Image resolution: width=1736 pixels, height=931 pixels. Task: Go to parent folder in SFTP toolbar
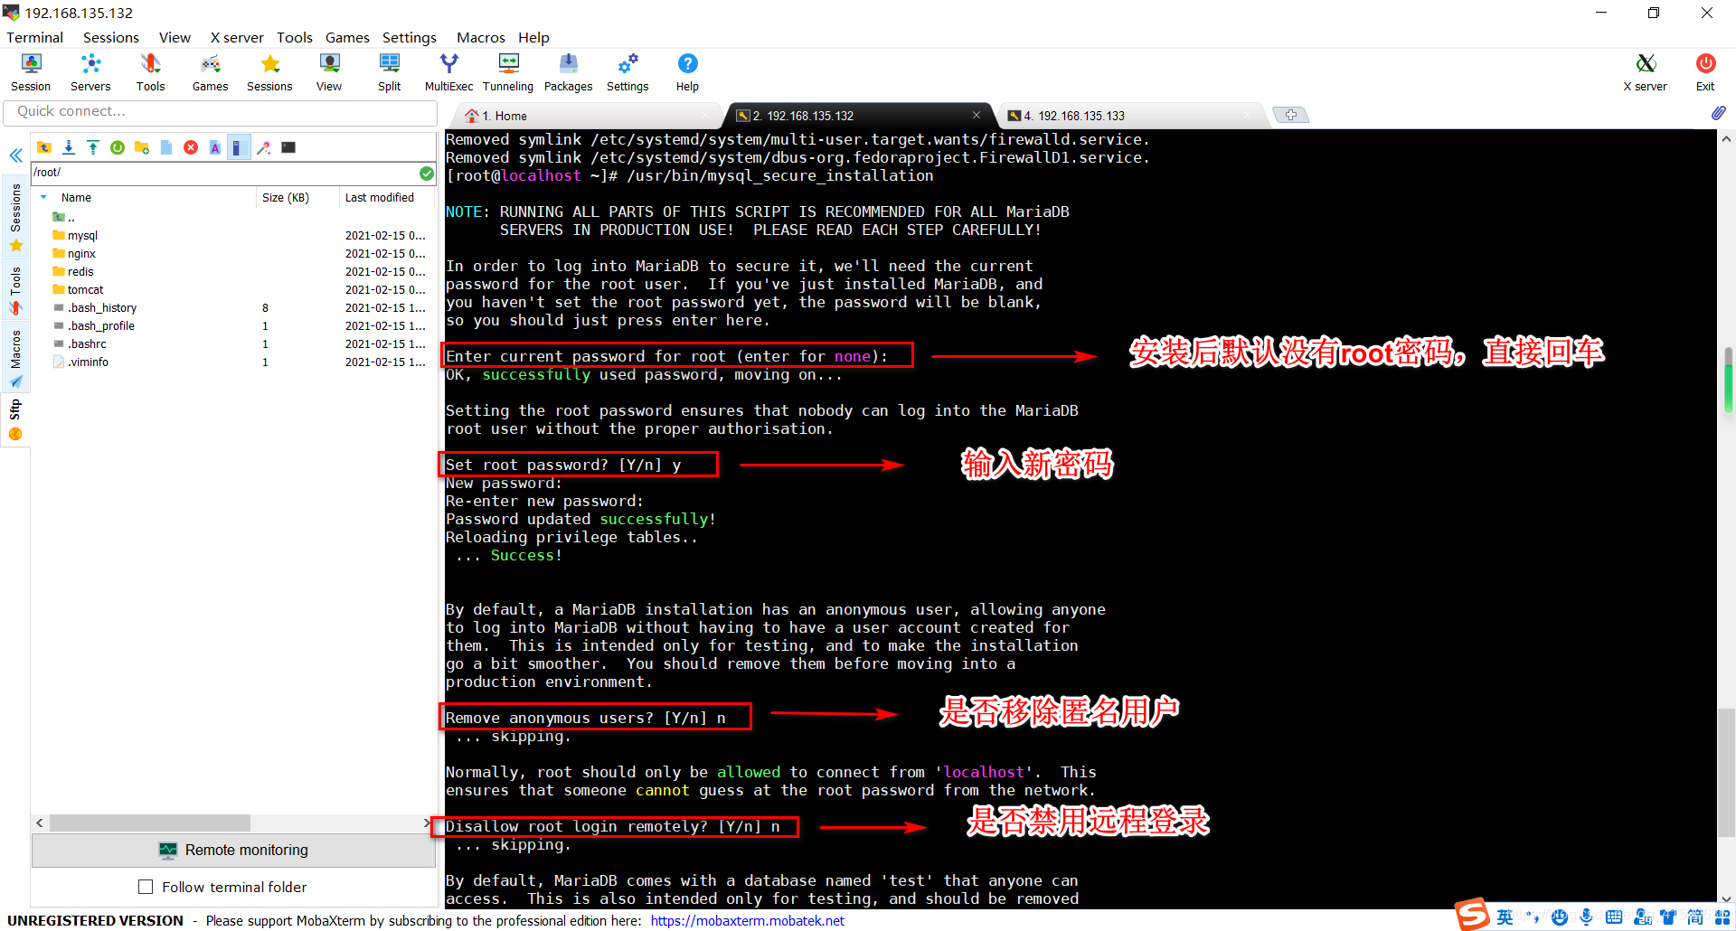point(44,147)
